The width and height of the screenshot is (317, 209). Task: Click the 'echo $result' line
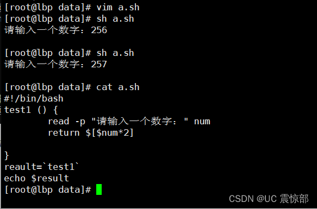[36, 178]
